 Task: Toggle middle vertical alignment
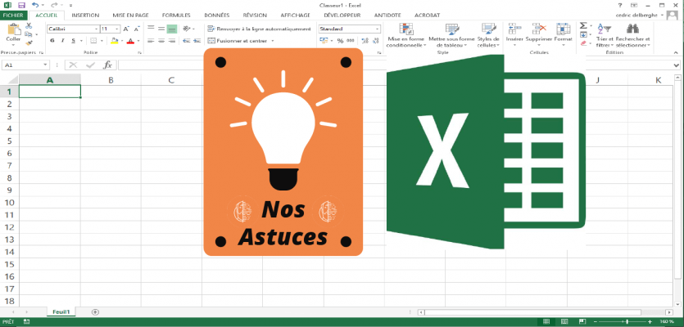tap(161, 29)
